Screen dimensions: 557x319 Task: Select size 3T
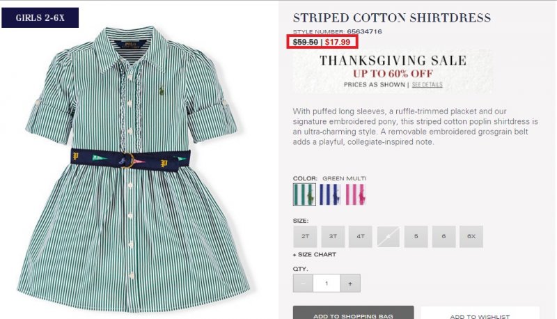tap(333, 236)
